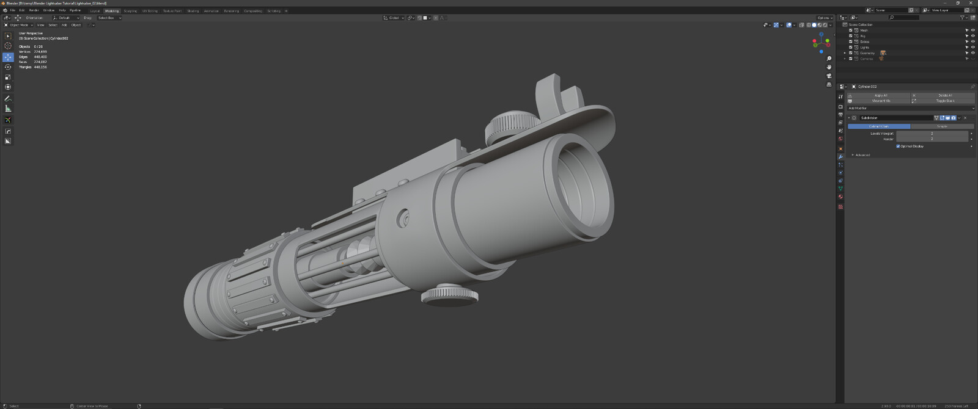978x409 pixels.
Task: Open the File menu
Action: (12, 10)
